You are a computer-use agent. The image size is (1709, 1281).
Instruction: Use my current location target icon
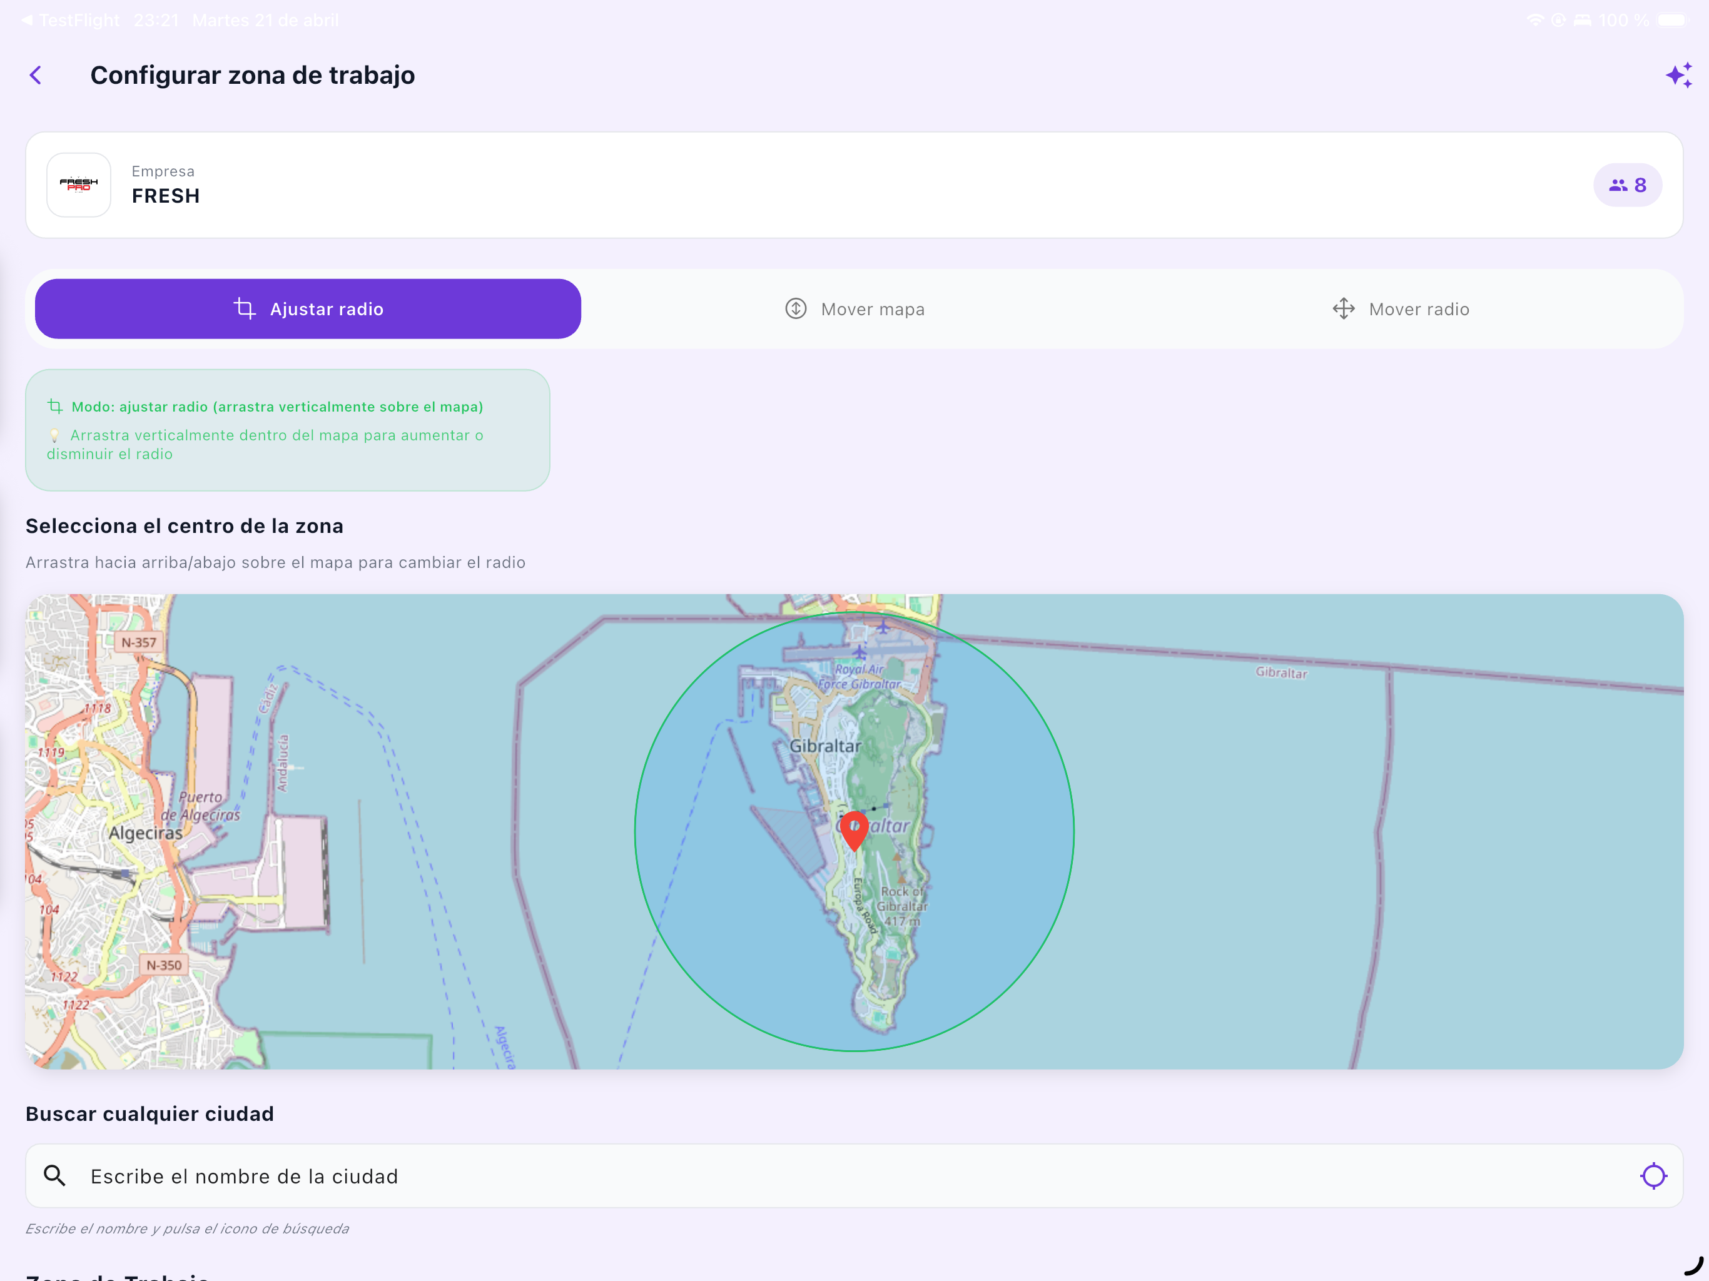(x=1653, y=1176)
